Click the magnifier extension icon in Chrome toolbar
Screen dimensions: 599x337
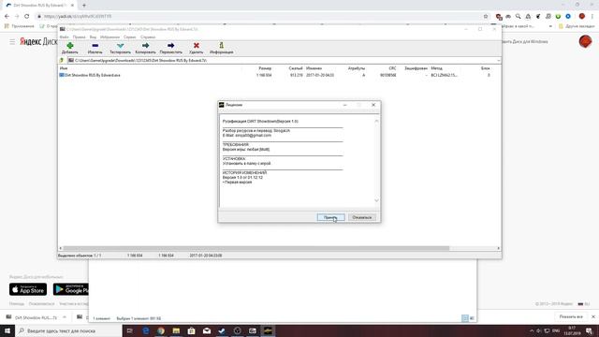pyautogui.click(x=518, y=17)
